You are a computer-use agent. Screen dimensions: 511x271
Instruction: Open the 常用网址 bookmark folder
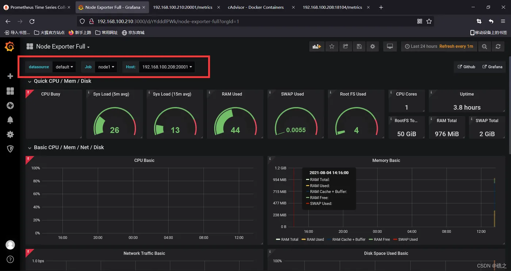coord(107,33)
